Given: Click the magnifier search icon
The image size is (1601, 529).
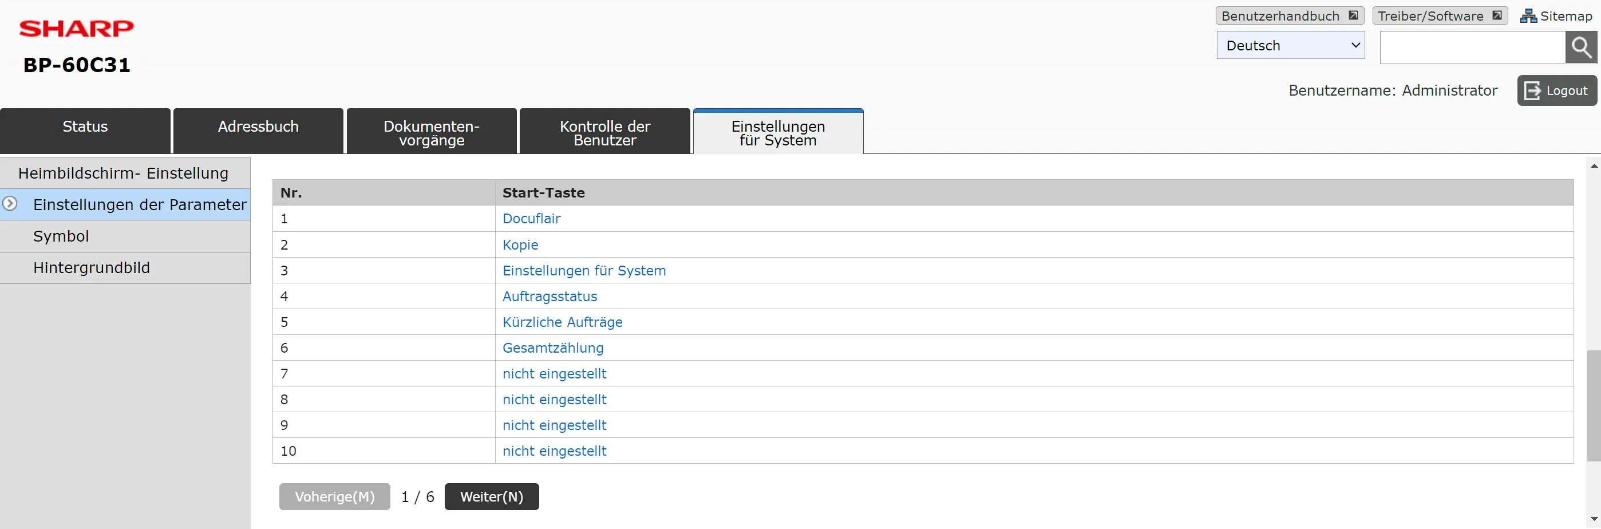Looking at the screenshot, I should [x=1580, y=48].
